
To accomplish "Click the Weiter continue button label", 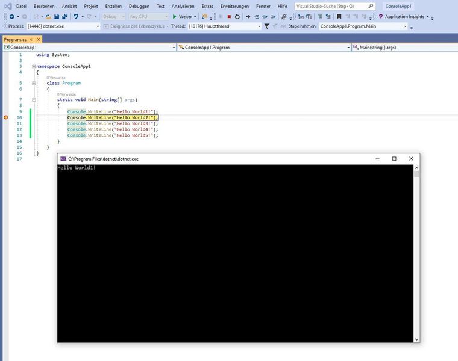I will tap(186, 17).
